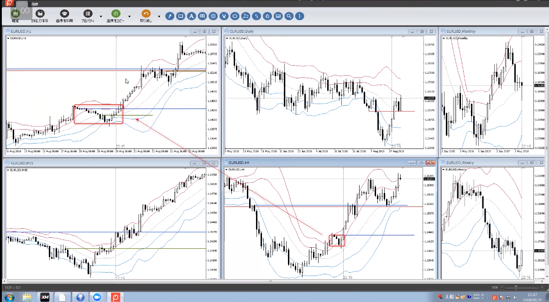Switch to the メイン tab
Screen dimensions: 549x302
click(x=21, y=4)
